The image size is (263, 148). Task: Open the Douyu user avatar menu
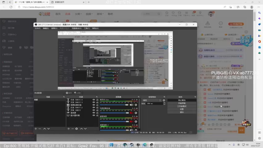point(211,14)
